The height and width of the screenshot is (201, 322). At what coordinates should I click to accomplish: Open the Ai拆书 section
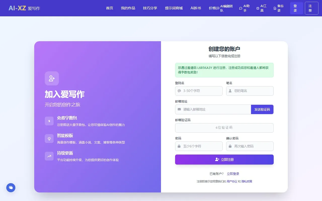click(196, 8)
